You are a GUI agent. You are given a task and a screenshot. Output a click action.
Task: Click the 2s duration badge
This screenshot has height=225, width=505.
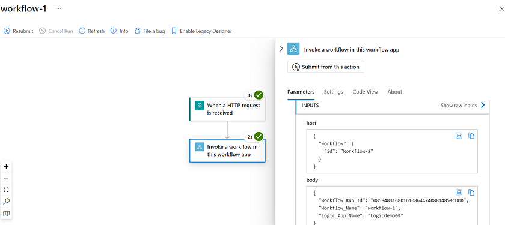(x=250, y=137)
